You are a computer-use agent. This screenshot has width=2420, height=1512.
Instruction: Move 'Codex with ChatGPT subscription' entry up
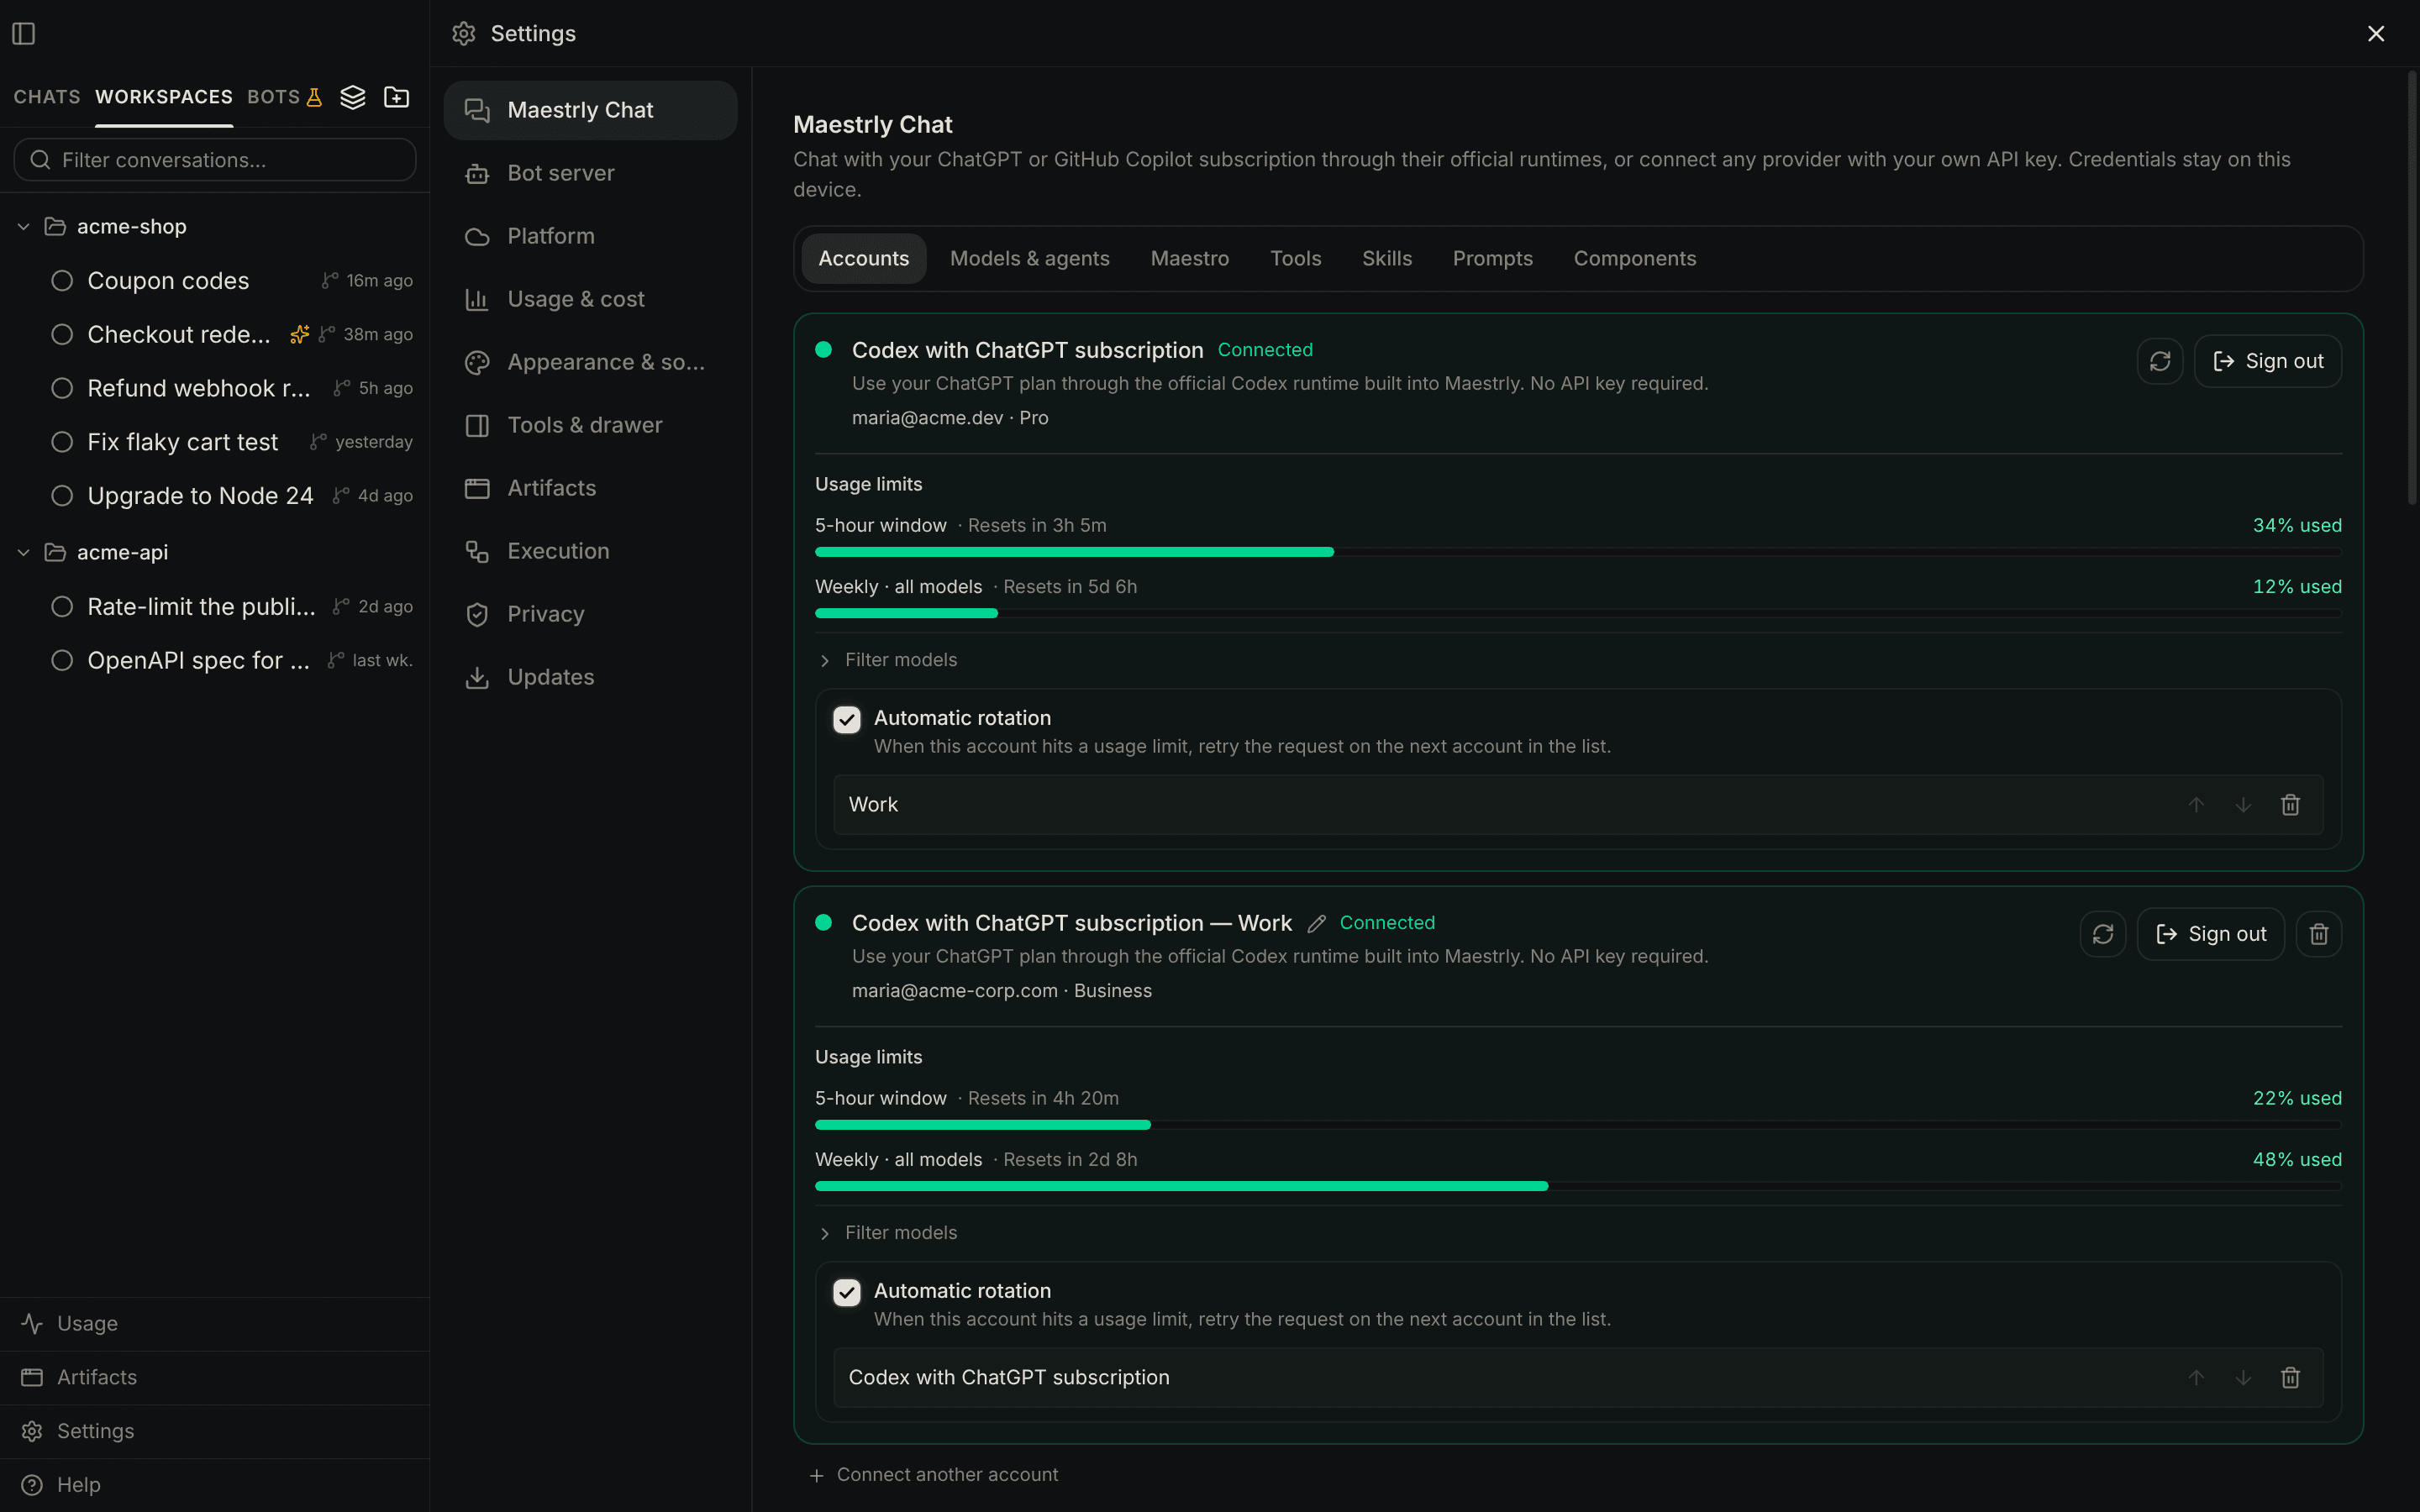2196,1378
